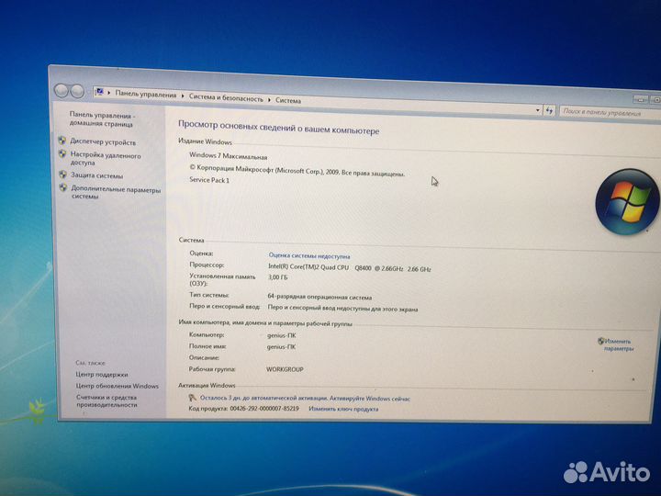
Task: Click the shield icon beside Диспетчер устройств
Action: click(62, 141)
